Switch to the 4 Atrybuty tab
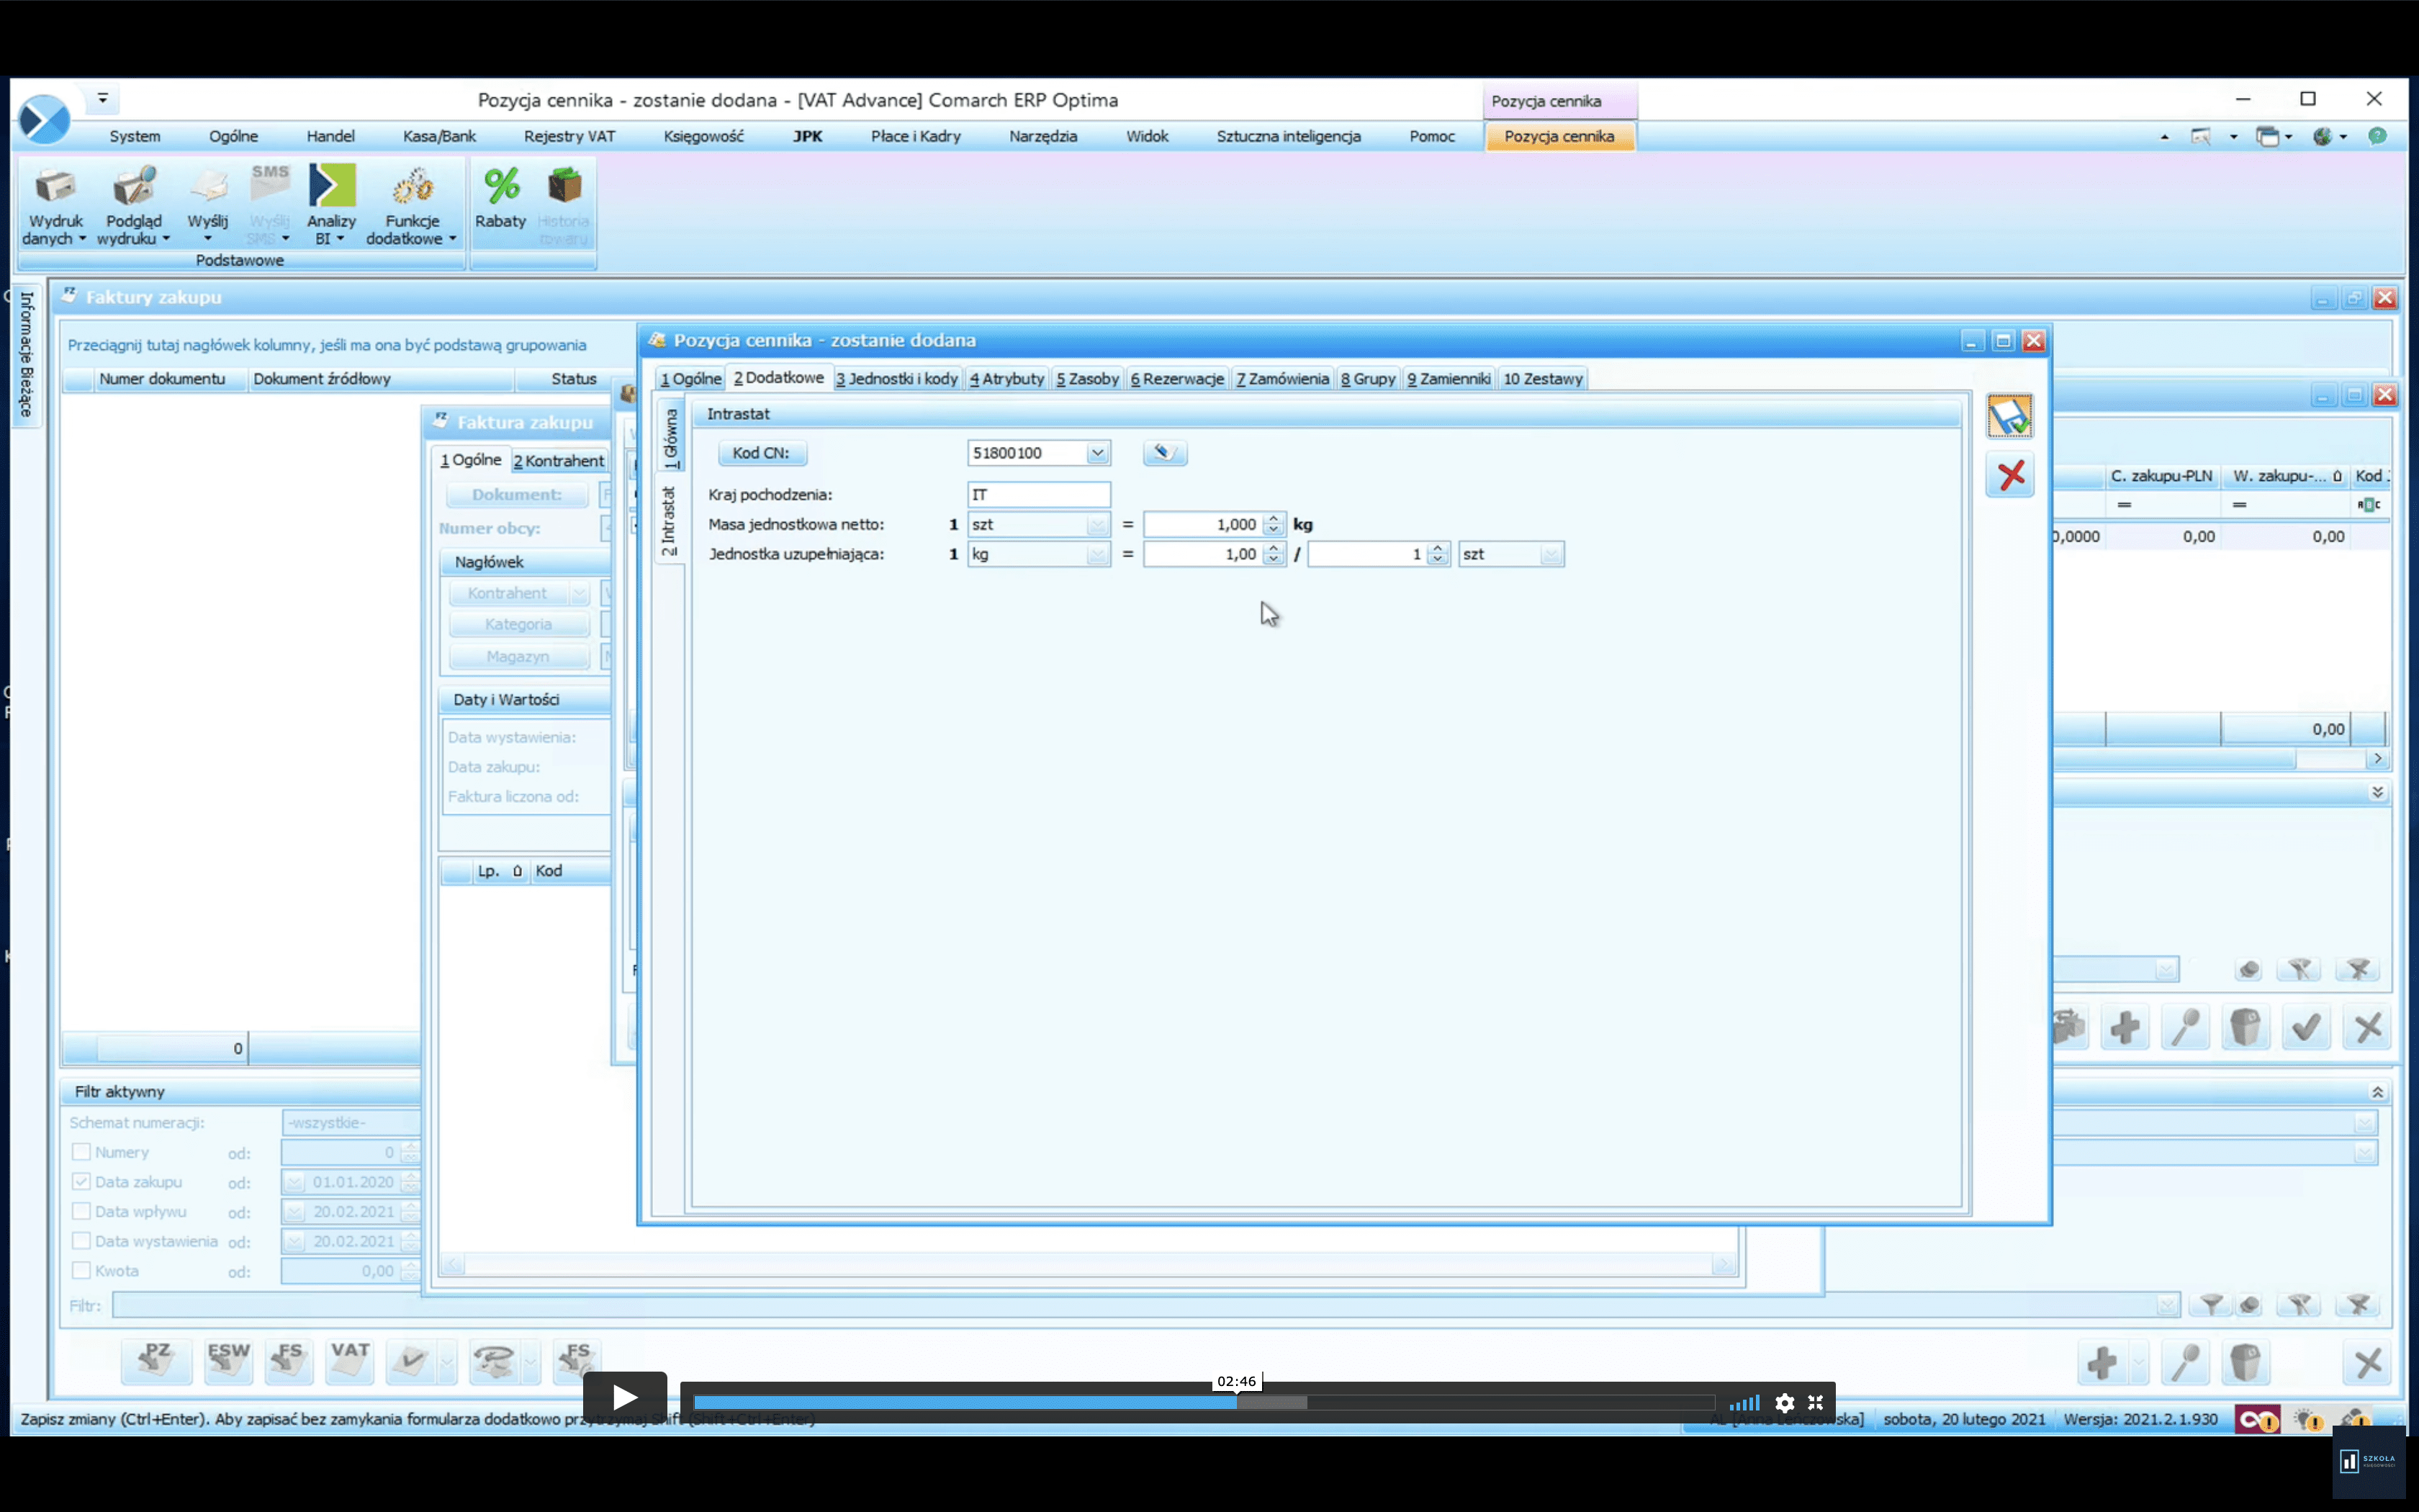 (x=1006, y=379)
